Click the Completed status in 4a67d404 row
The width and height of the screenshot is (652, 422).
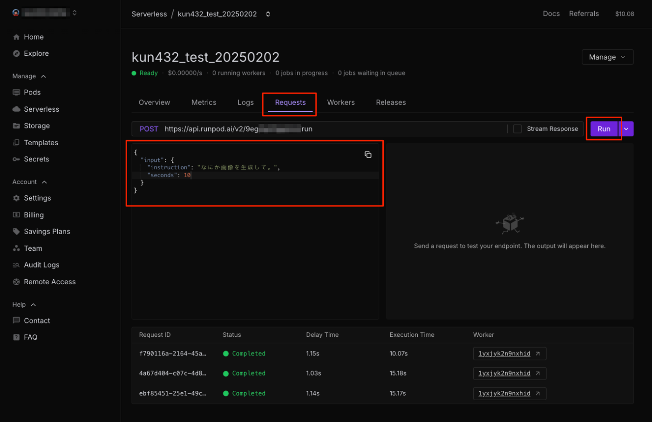coord(244,374)
